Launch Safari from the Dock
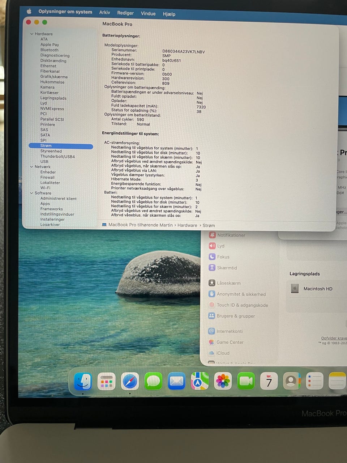Screen dimensions: 347x463 [130, 381]
